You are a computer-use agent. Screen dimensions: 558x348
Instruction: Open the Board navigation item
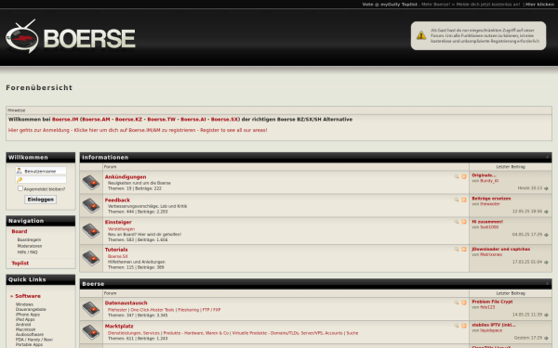pos(20,231)
